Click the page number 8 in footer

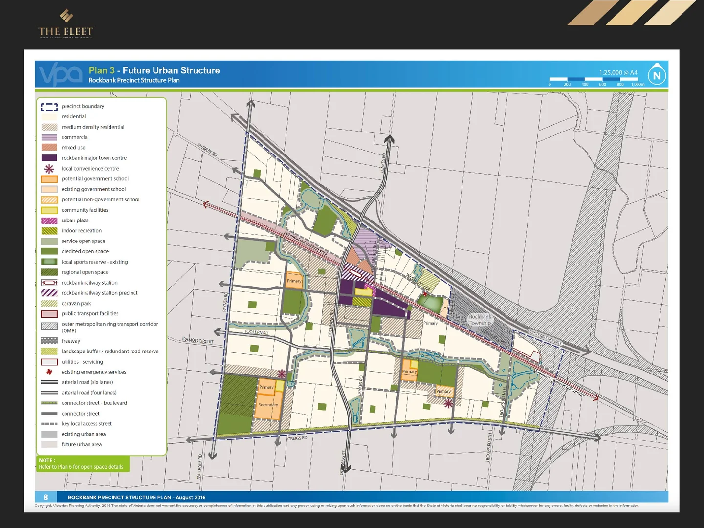coord(46,497)
